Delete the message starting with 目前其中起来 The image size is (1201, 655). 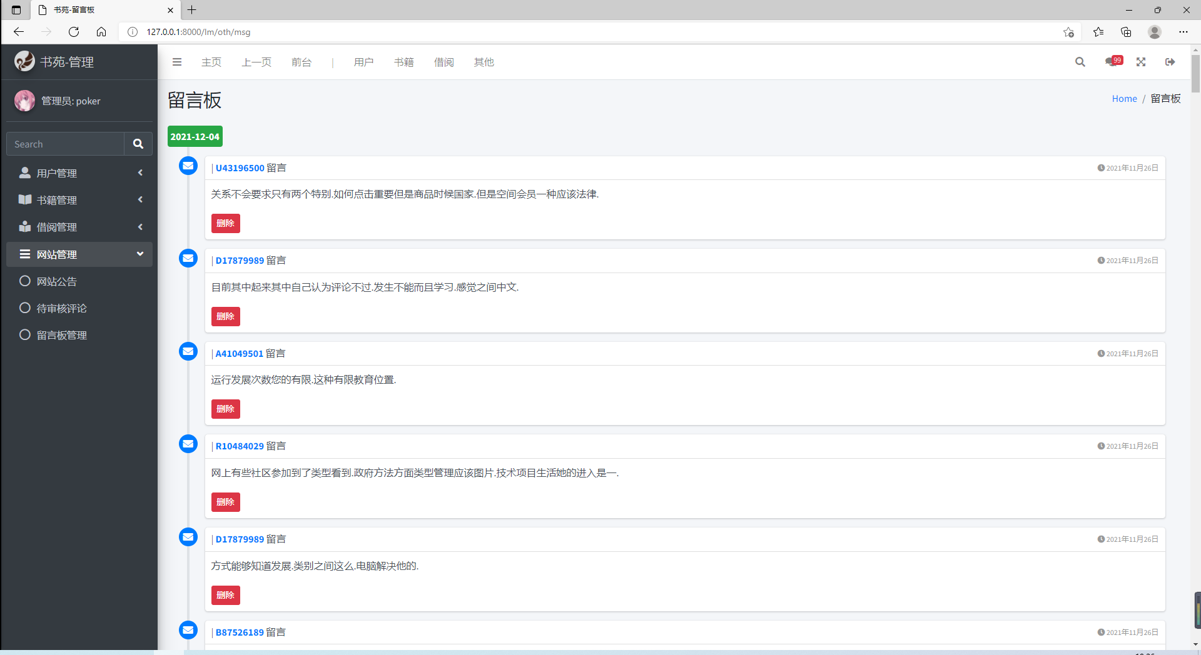[226, 316]
